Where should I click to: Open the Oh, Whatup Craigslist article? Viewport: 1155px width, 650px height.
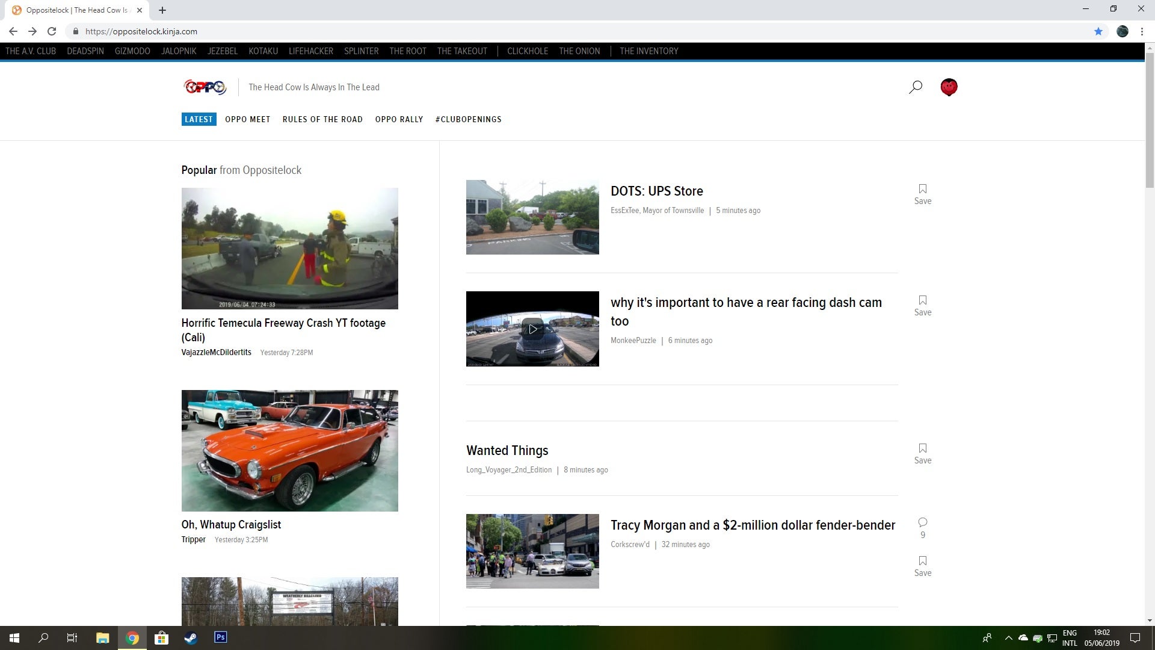pyautogui.click(x=231, y=524)
